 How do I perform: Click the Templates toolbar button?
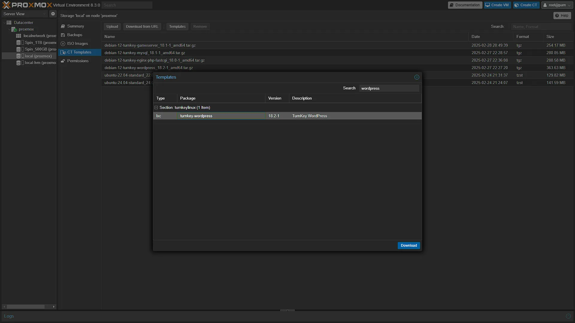click(x=177, y=27)
